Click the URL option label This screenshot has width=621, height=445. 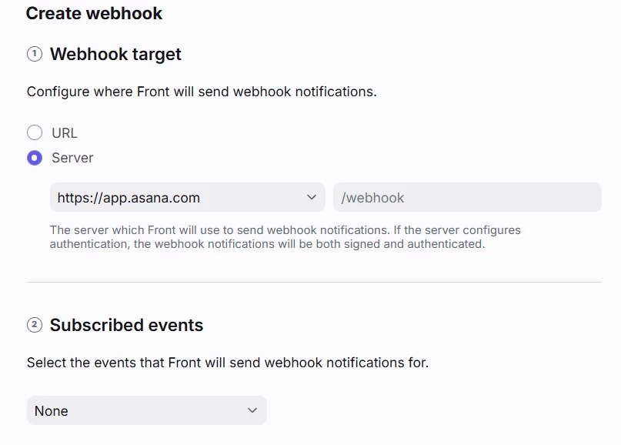pyautogui.click(x=65, y=133)
